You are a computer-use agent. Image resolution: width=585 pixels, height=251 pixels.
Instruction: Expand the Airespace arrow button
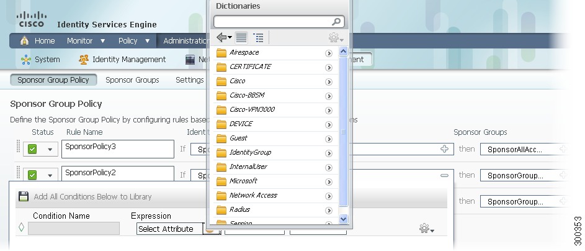tap(329, 53)
